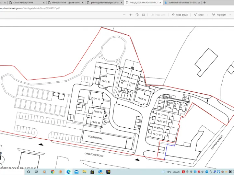Viewport: 234px width, 175px height.
Task: Click the Fit to page icon
Action: coord(144,15)
